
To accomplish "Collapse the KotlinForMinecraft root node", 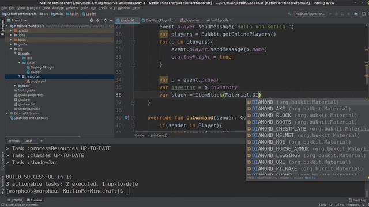I will (x=7, y=26).
